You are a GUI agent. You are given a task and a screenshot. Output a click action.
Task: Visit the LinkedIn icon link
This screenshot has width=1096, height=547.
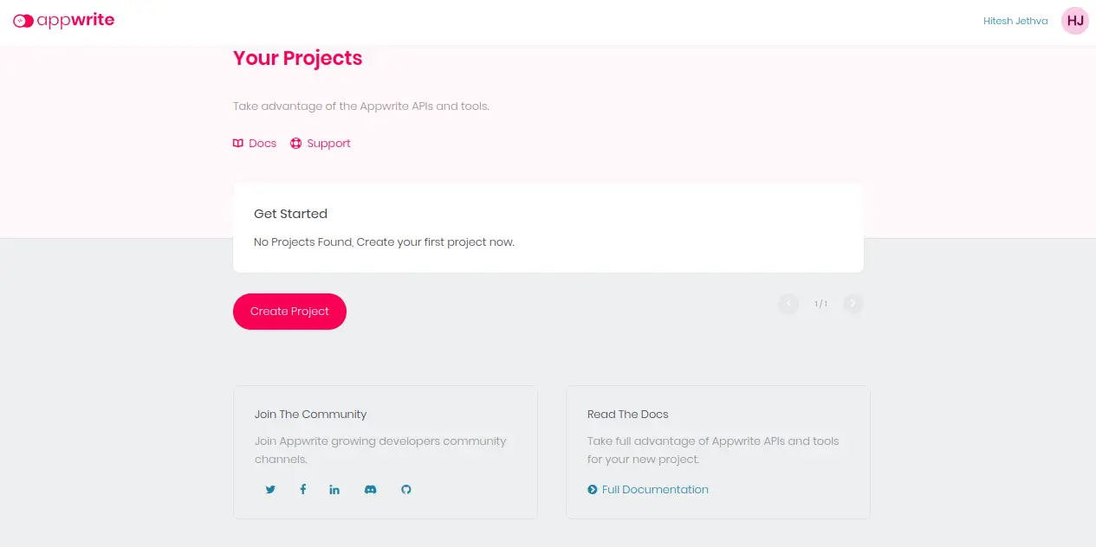(334, 490)
